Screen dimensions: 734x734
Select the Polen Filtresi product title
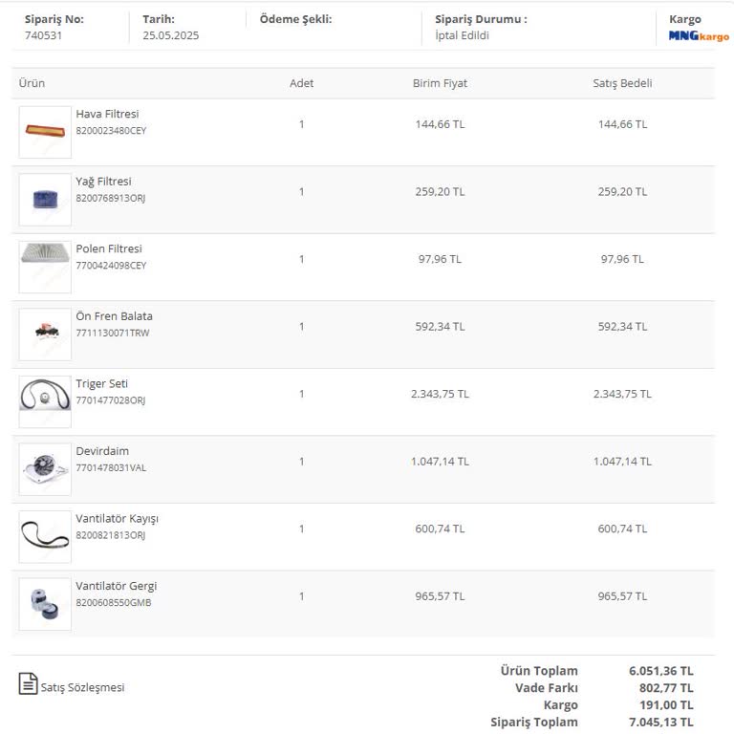pyautogui.click(x=109, y=248)
